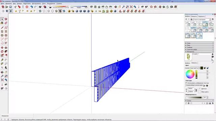Select the last highlighted style thumbnail
216x121 pixels.
[x=199, y=36]
